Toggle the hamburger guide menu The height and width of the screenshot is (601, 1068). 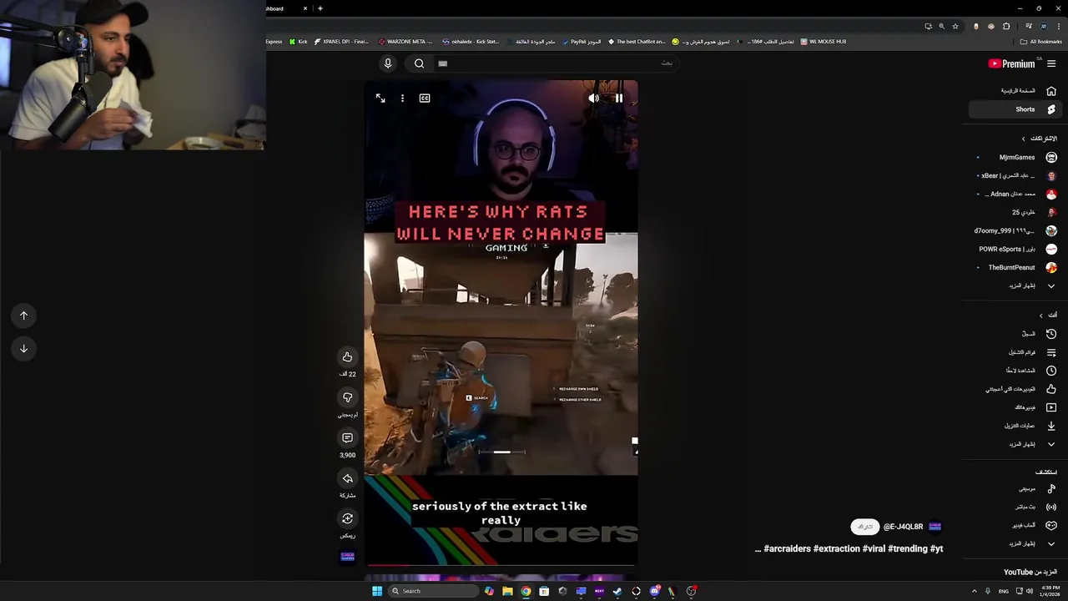click(x=1051, y=63)
